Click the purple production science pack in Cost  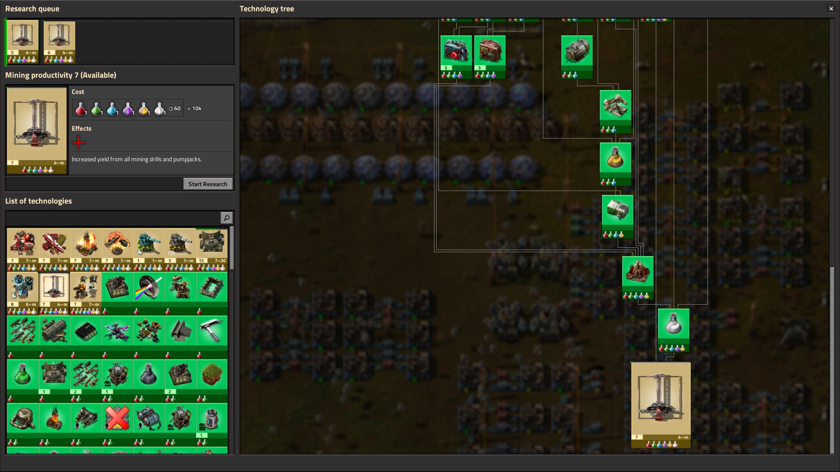tap(128, 109)
